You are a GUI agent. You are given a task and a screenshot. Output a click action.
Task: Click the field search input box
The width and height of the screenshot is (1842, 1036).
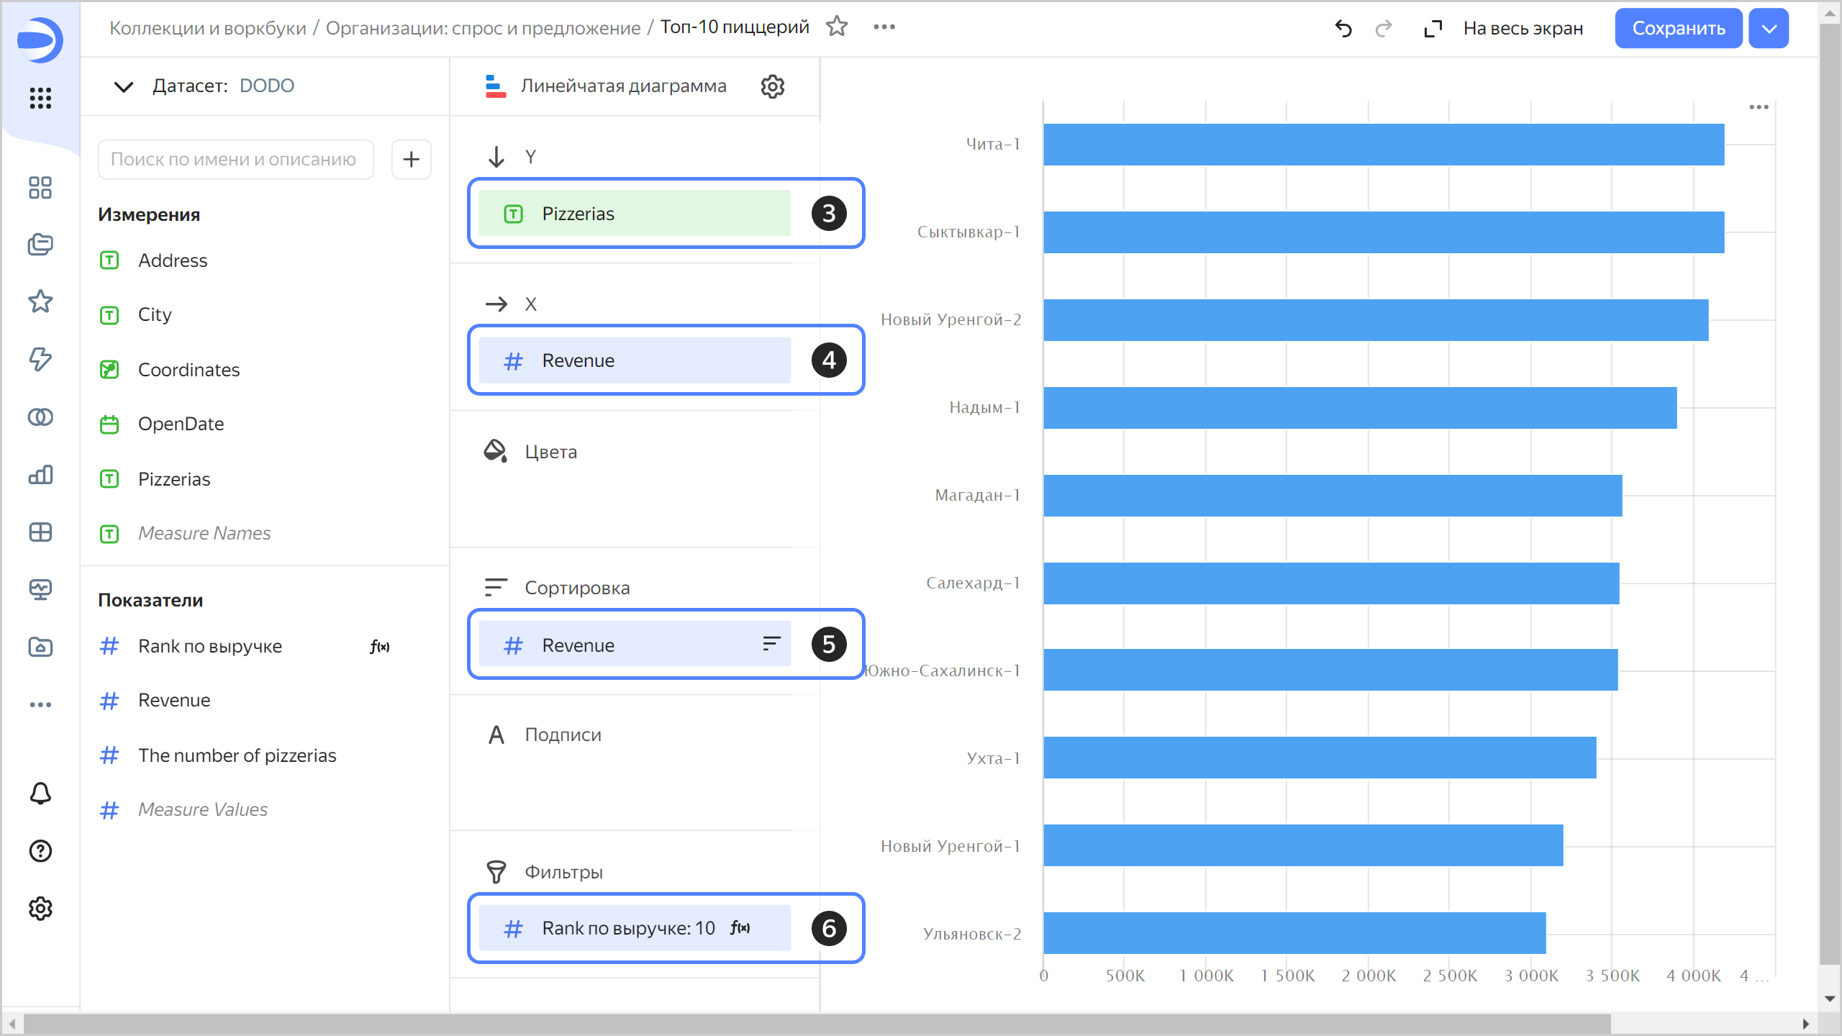point(235,159)
